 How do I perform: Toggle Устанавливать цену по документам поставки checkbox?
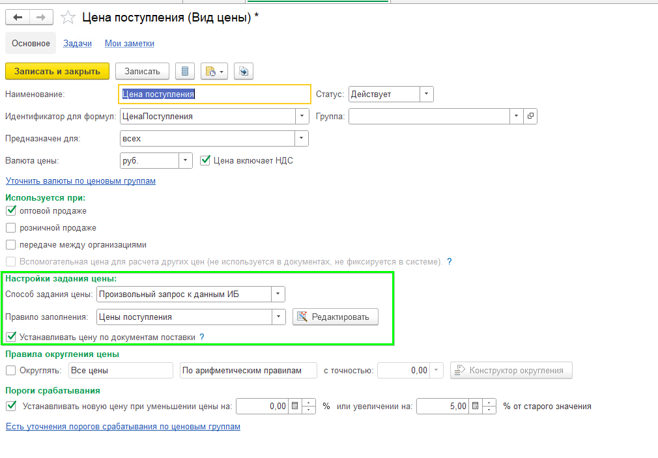(x=11, y=337)
